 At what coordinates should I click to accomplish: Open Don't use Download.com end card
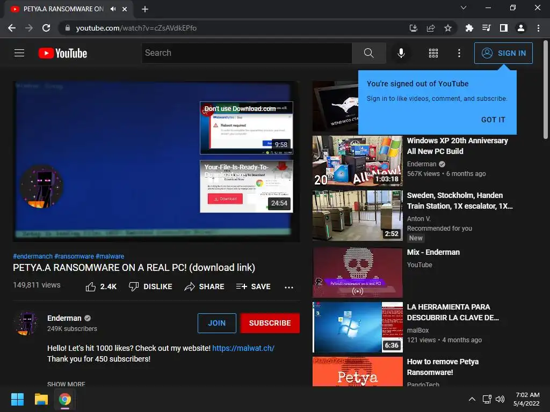pyautogui.click(x=246, y=128)
